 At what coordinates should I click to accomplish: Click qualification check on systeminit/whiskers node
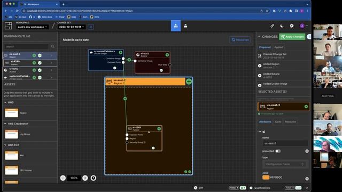click(115, 68)
